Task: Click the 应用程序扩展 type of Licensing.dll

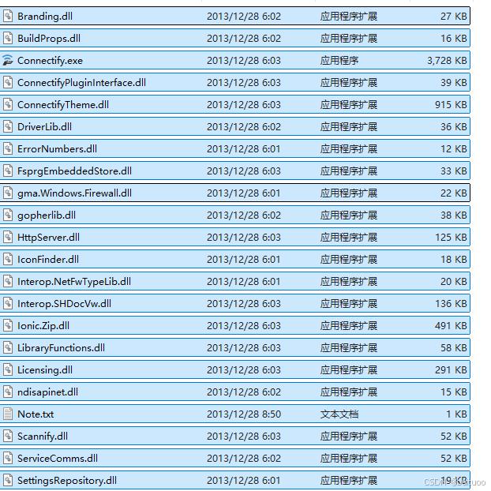Action: (x=349, y=369)
